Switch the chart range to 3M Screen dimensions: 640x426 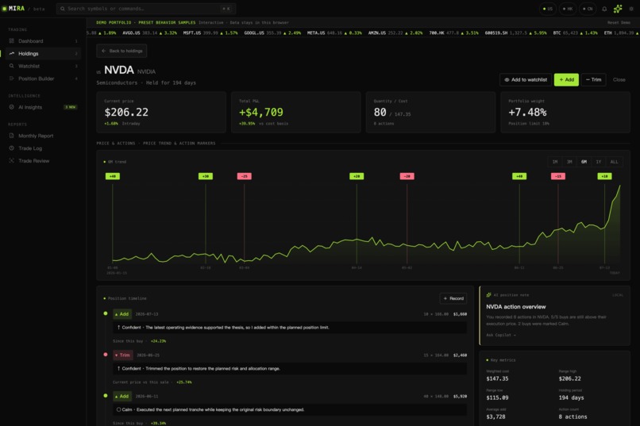[x=569, y=162]
